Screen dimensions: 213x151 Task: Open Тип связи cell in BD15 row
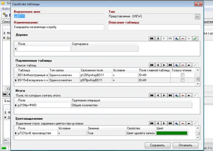click(64, 80)
